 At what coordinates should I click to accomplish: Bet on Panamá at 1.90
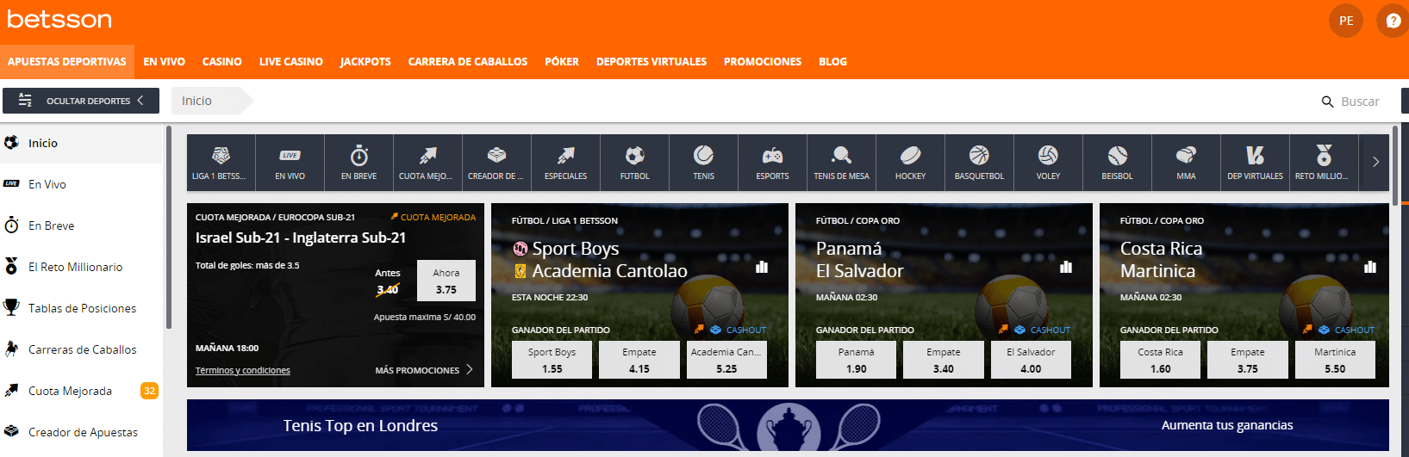856,360
